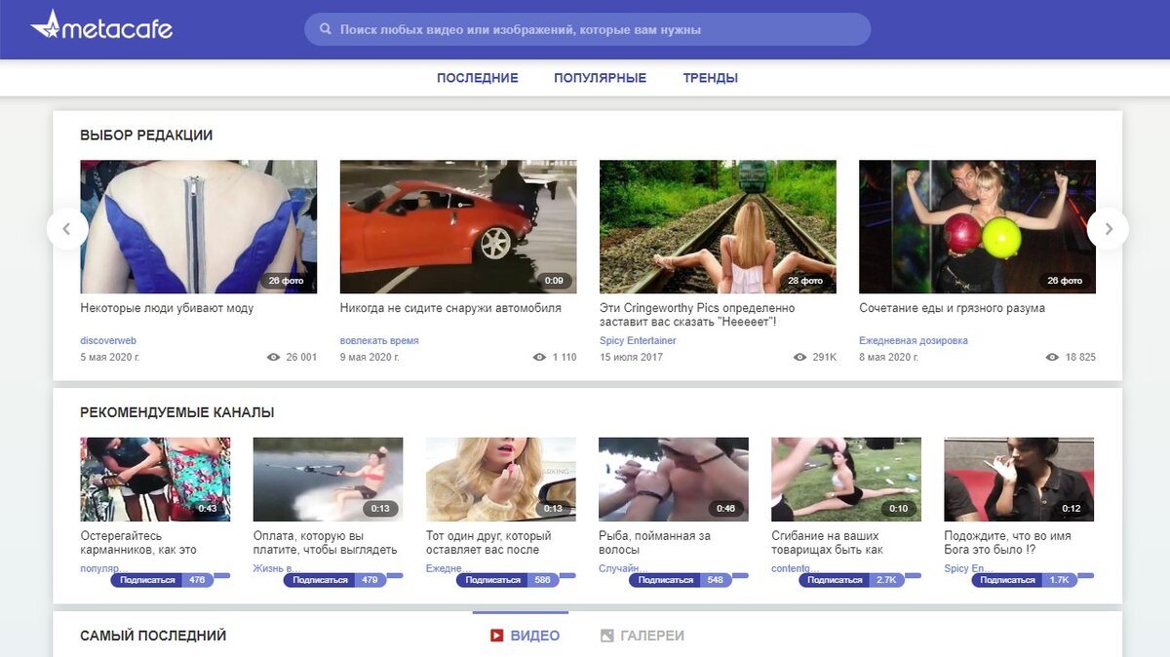1170x657 pixels.
Task: Play the red car video thumbnail
Action: [x=458, y=226]
